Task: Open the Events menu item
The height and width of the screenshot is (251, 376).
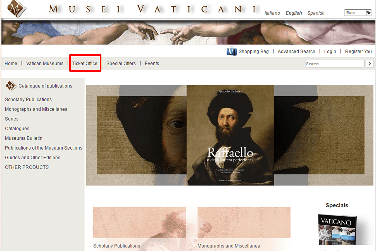Action: tap(152, 63)
